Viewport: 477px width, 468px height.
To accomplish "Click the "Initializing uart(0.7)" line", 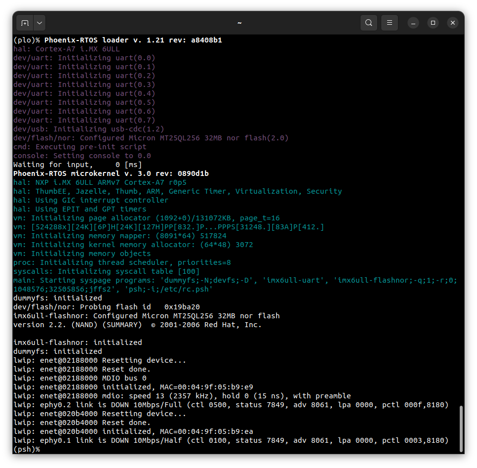I will tap(84, 120).
